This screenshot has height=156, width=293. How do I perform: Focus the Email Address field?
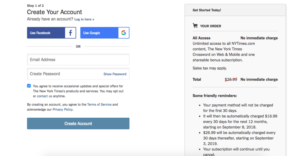tap(78, 59)
